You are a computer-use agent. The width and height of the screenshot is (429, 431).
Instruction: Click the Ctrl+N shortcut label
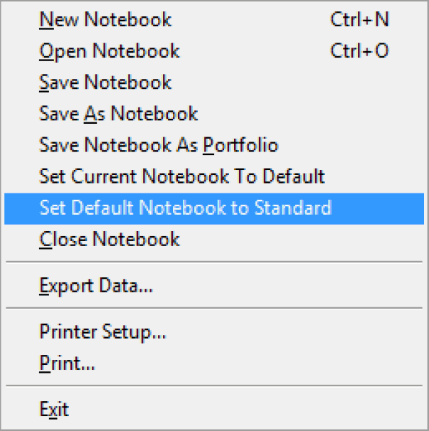pyautogui.click(x=359, y=20)
